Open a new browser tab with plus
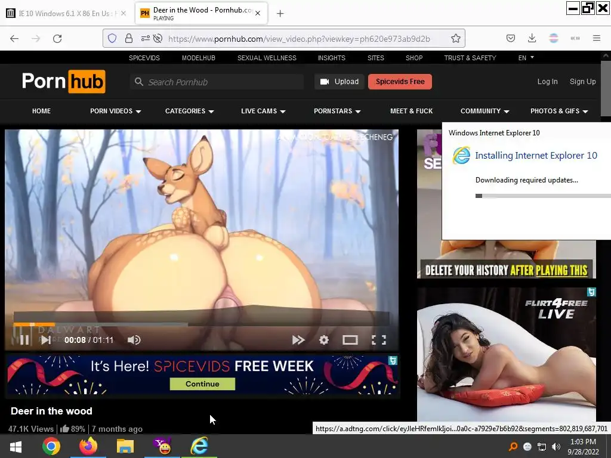This screenshot has height=458, width=611. pyautogui.click(x=280, y=14)
